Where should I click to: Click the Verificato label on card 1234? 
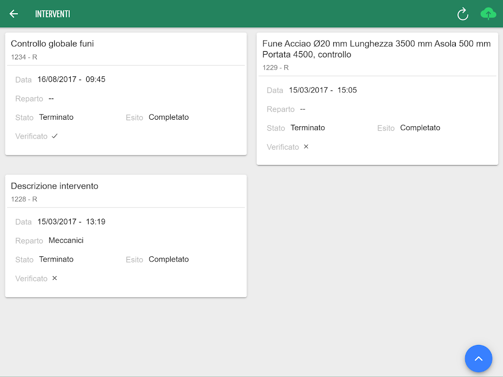[x=32, y=136]
